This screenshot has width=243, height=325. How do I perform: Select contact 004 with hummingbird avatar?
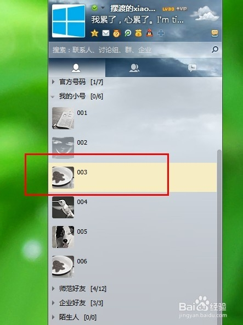tap(133, 207)
